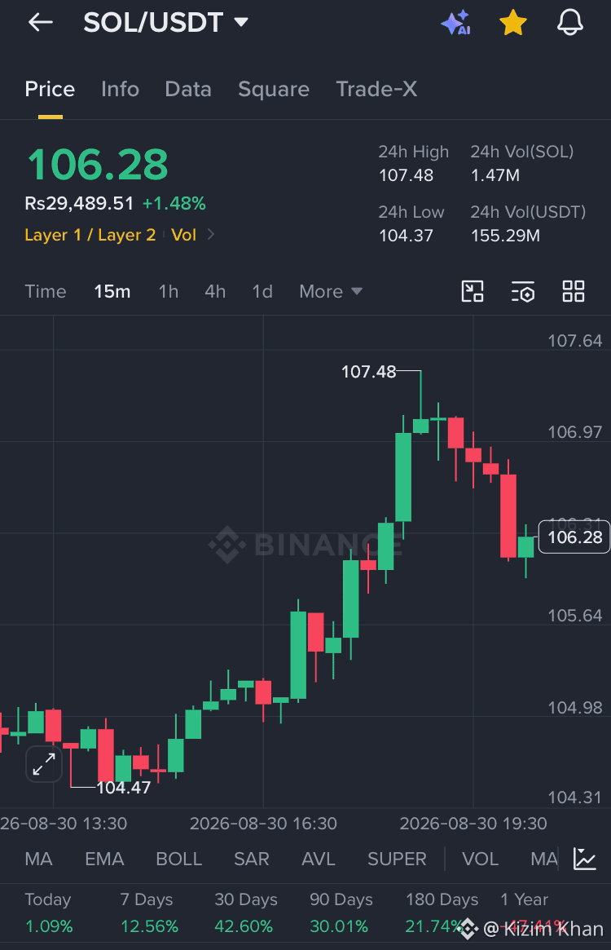Tap the Rs29,489.51 converted price
611x950 pixels.
click(79, 203)
